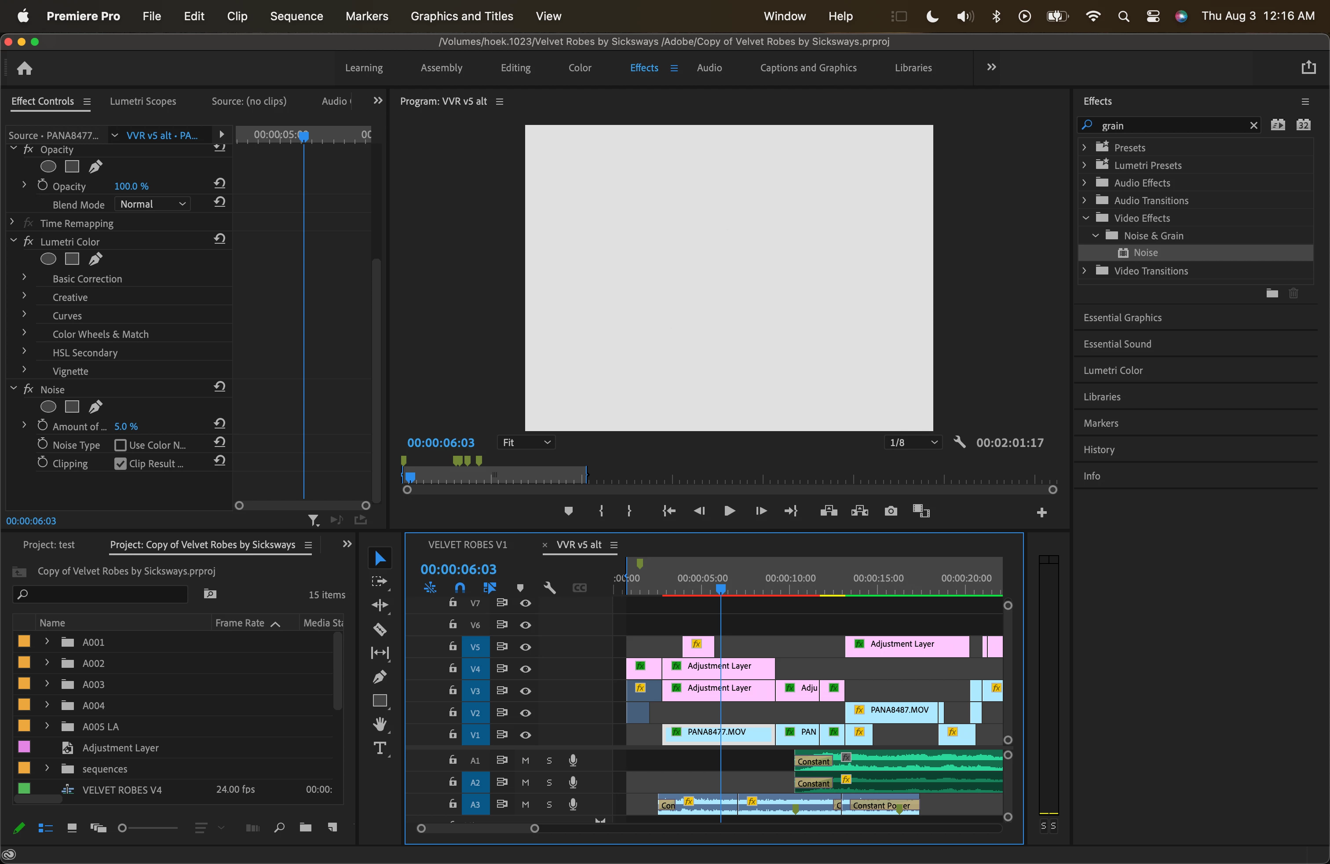The width and height of the screenshot is (1330, 864).
Task: Toggle the Snap in Timeline magnet
Action: [x=459, y=587]
